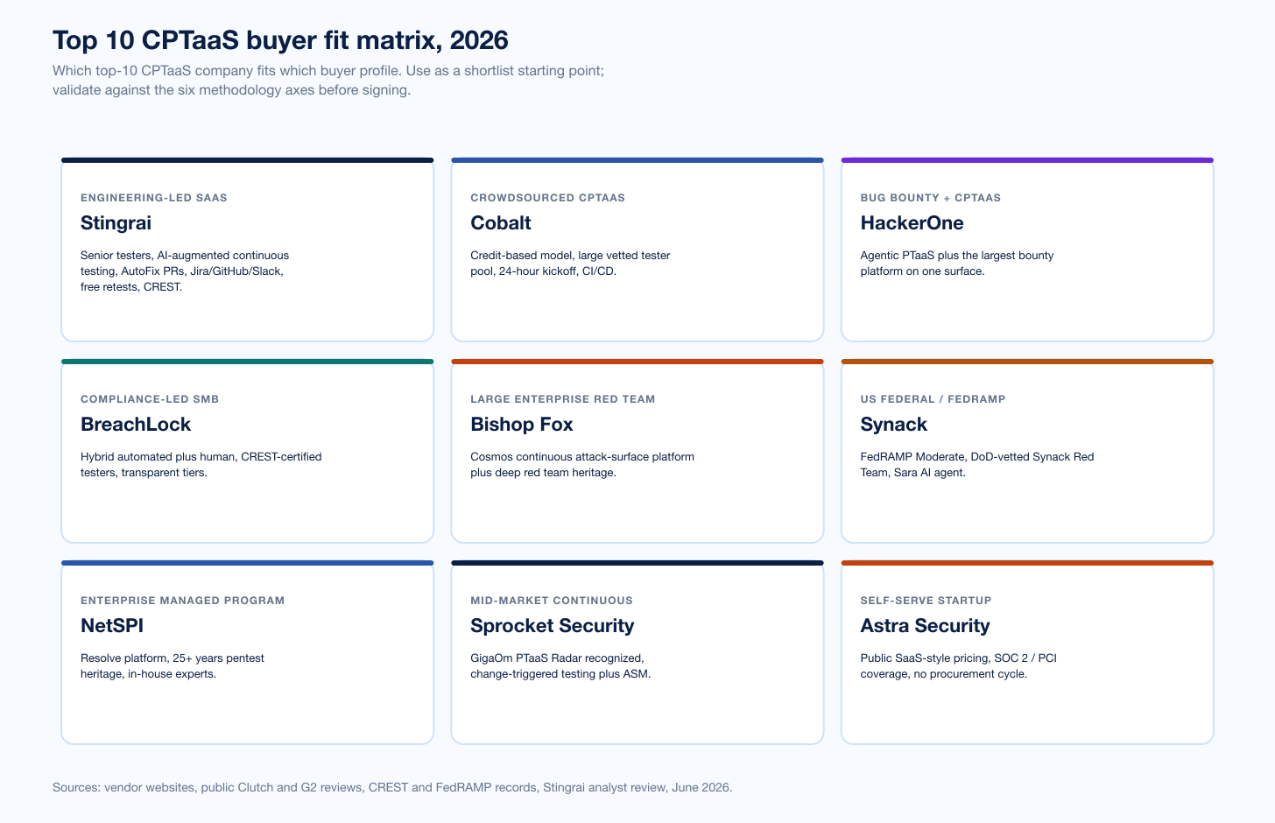This screenshot has width=1275, height=823.
Task: Click the description starting "Resolve platform, 25+ years"
Action: coord(173,666)
